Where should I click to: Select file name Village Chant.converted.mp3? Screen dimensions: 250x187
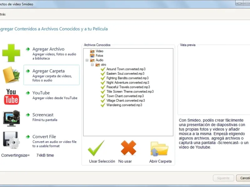click(126, 101)
